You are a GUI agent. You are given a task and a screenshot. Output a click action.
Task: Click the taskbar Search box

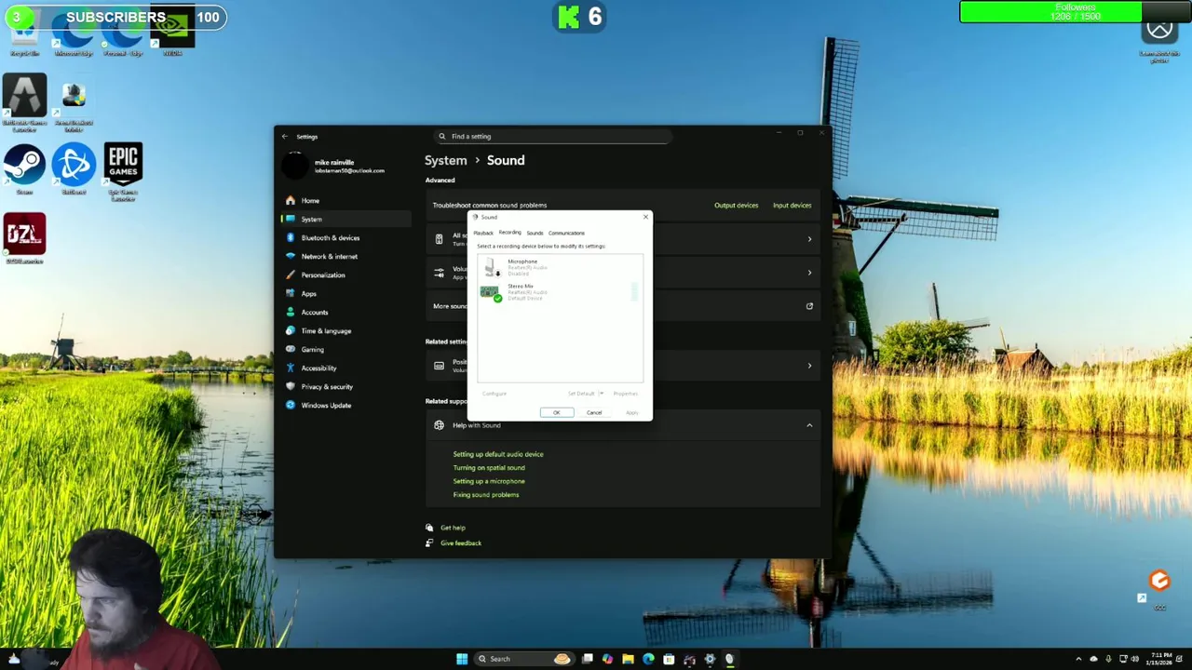[x=524, y=659]
